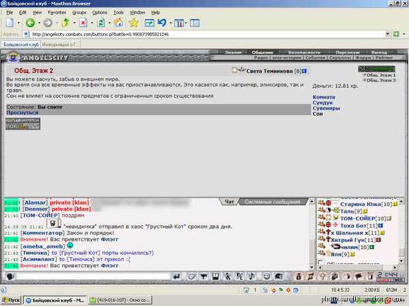Image resolution: width=409 pixels, height=306 pixels.
Task: Open dropdown arrow next to stop icon
Action: tap(92, 23)
